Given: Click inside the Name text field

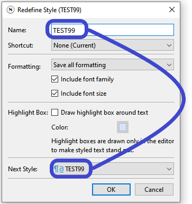Looking at the screenshot, I should (113, 30).
